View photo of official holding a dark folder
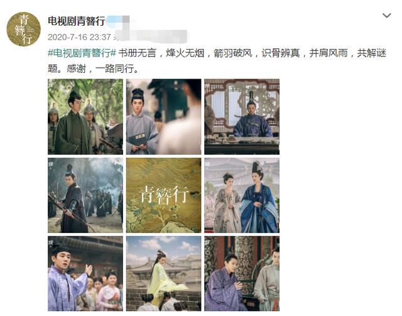This screenshot has height=316, width=402. (x=163, y=116)
